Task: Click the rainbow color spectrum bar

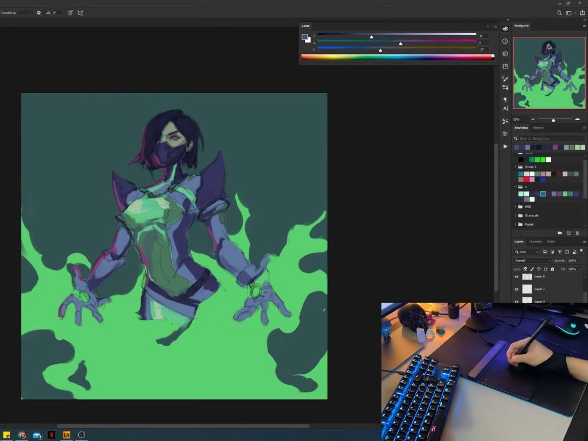Action: pos(397,57)
